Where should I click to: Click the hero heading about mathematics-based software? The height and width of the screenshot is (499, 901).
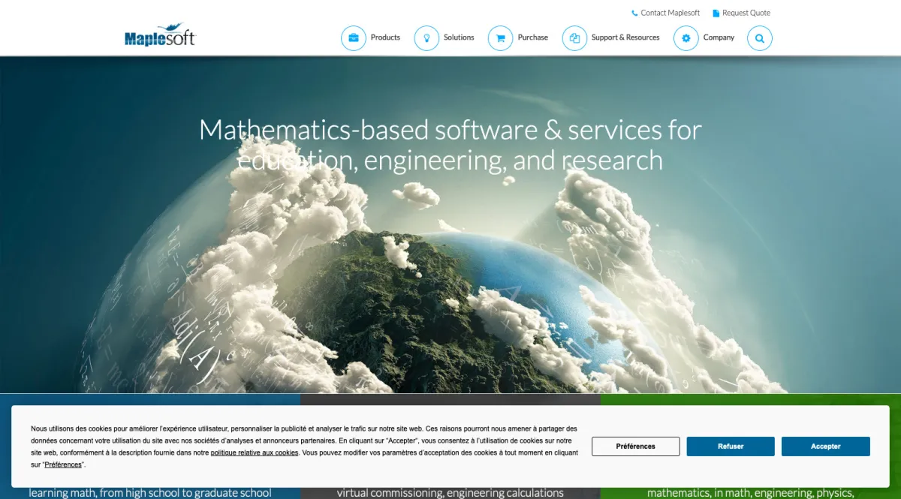(x=450, y=145)
